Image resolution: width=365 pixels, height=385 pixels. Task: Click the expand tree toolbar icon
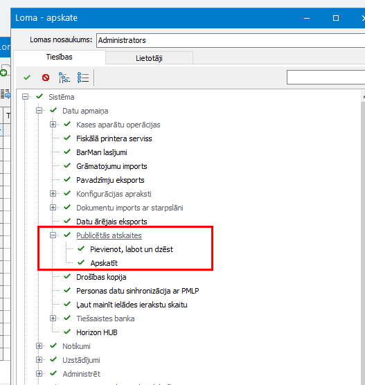64,78
